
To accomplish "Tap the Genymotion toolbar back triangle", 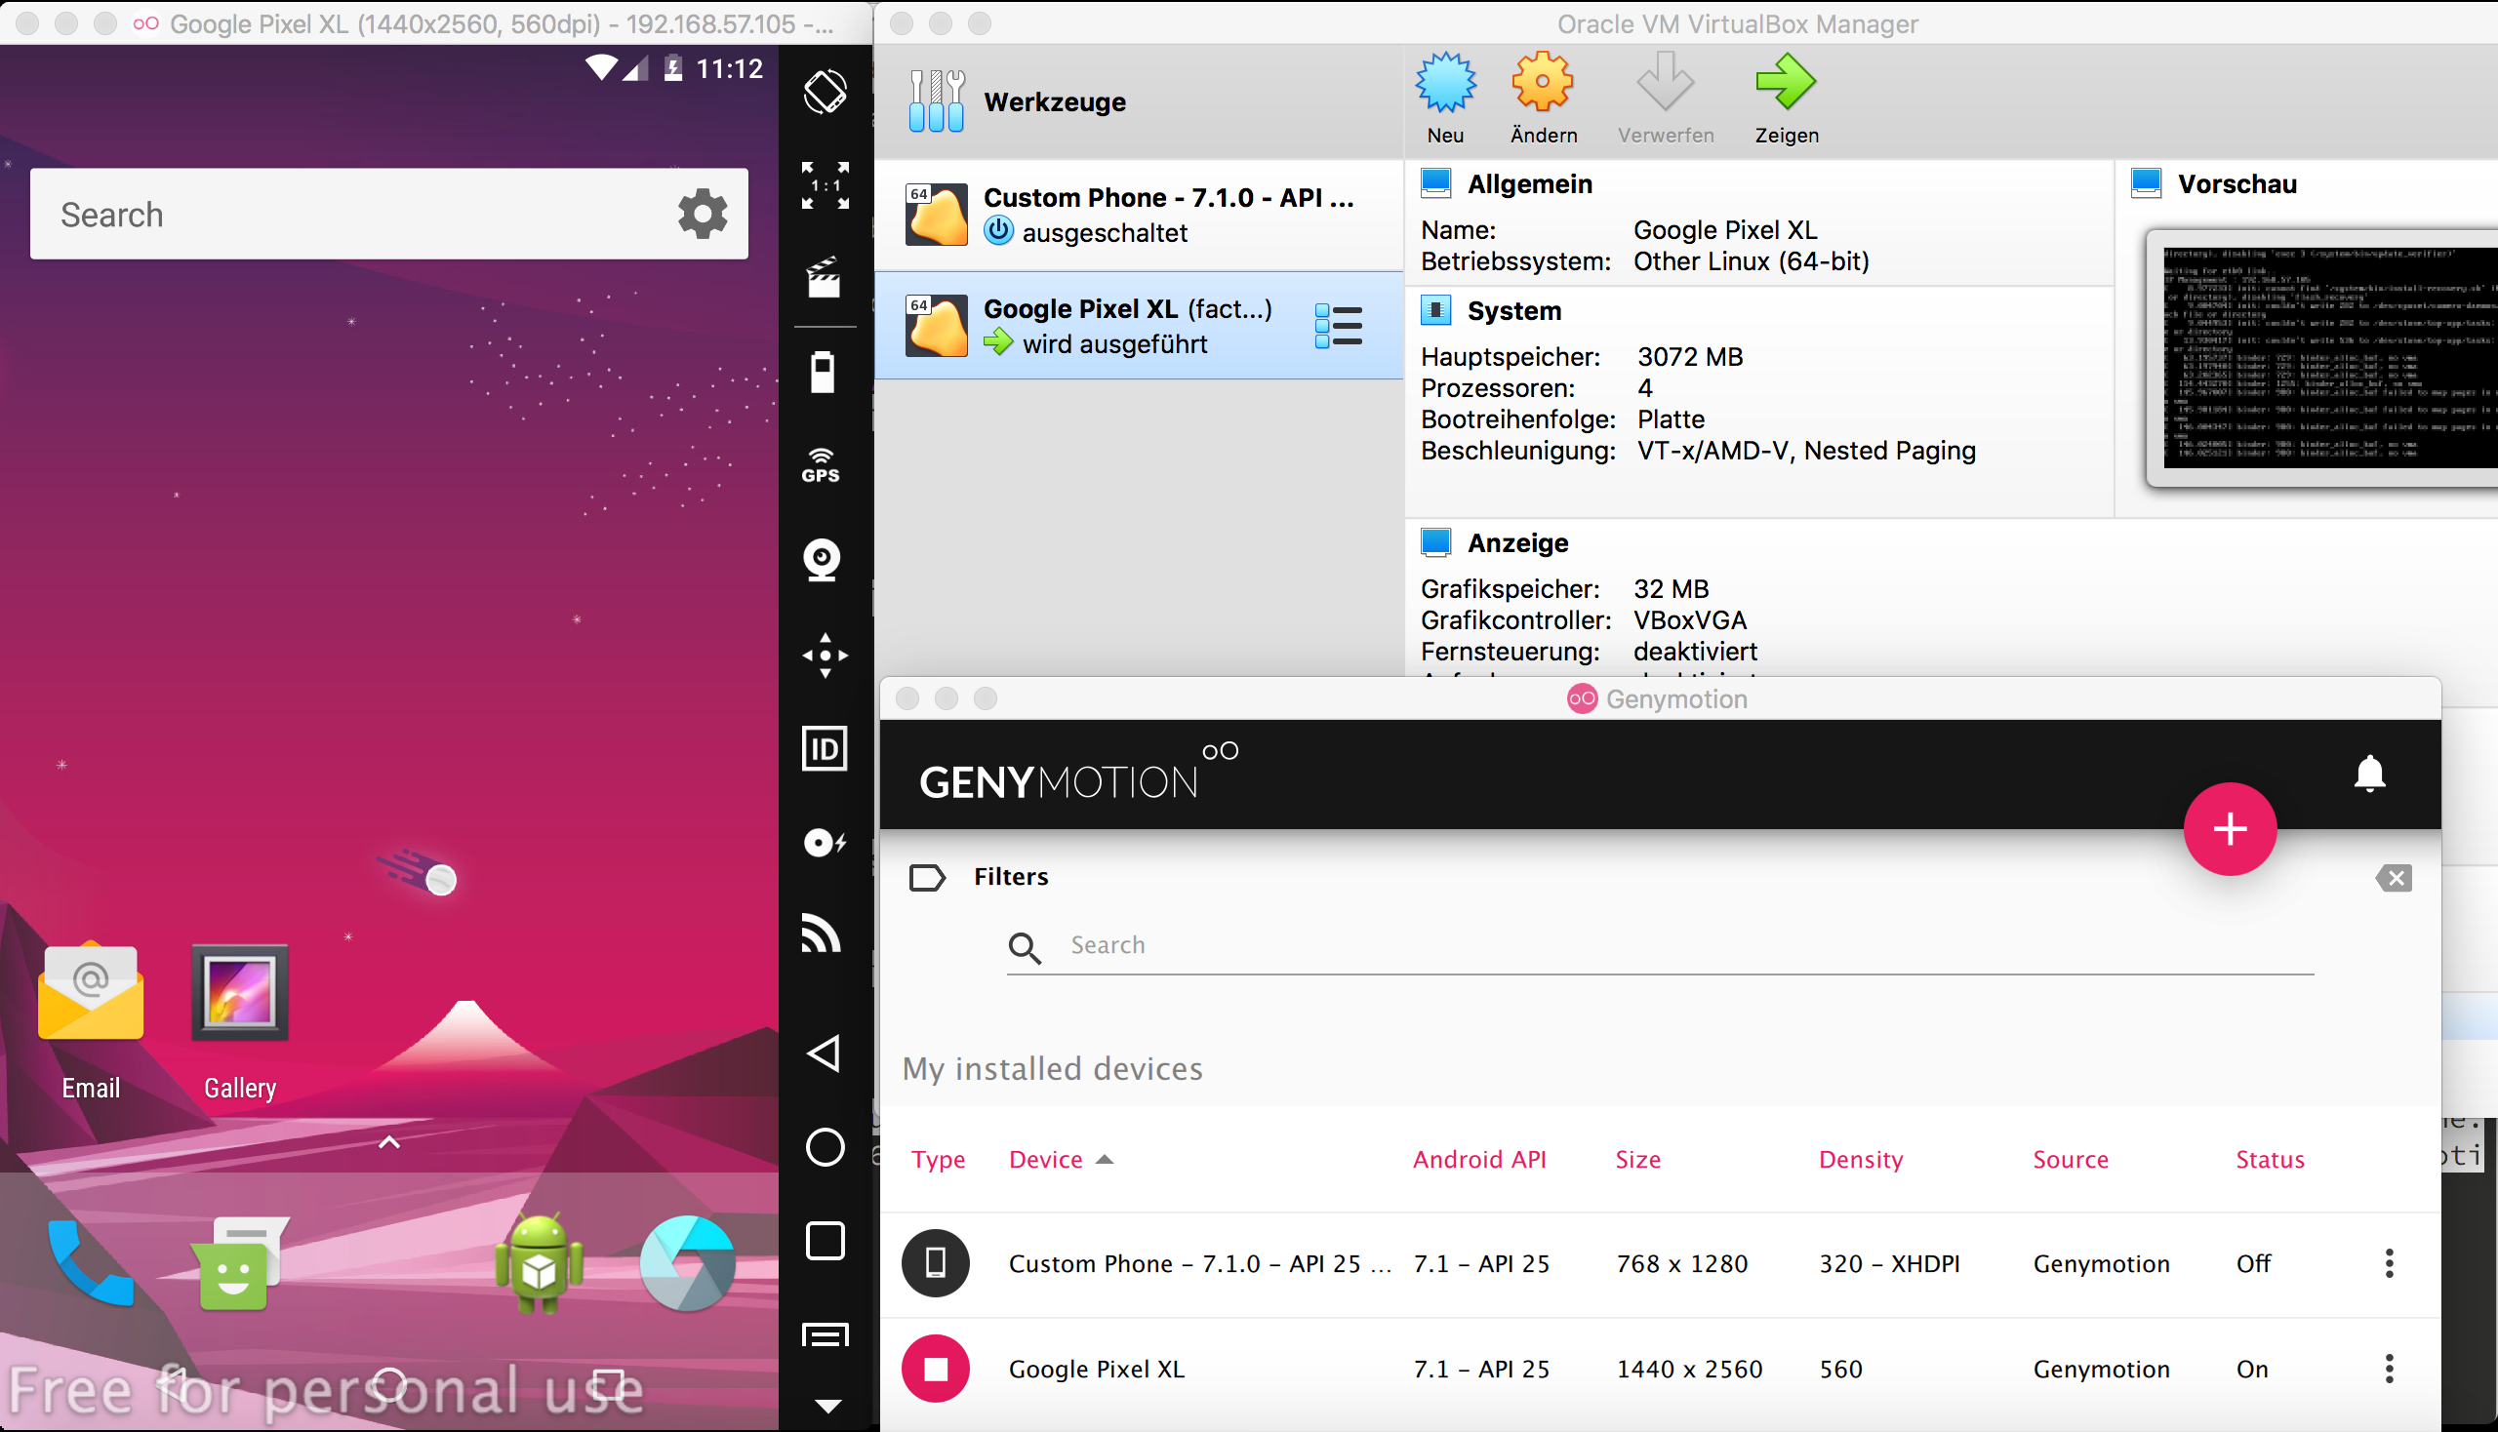I will pos(825,1054).
